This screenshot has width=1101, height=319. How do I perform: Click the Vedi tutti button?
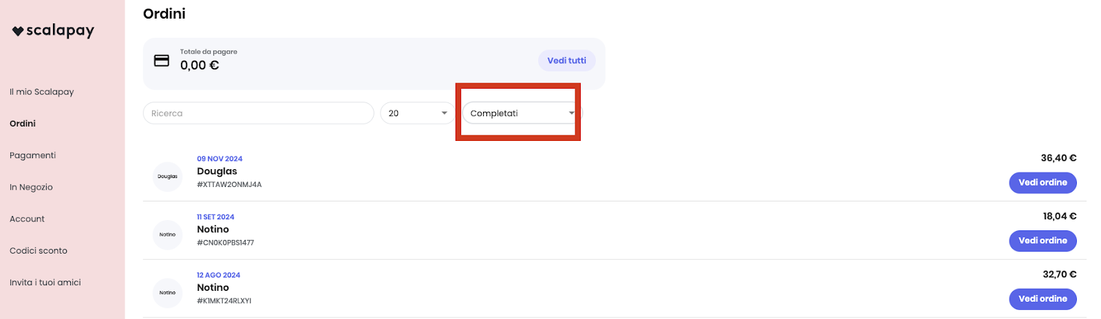567,60
